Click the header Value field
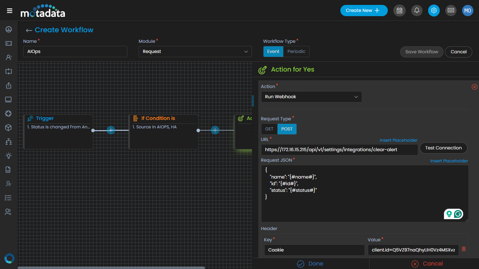This screenshot has height=269, width=479. point(413,250)
